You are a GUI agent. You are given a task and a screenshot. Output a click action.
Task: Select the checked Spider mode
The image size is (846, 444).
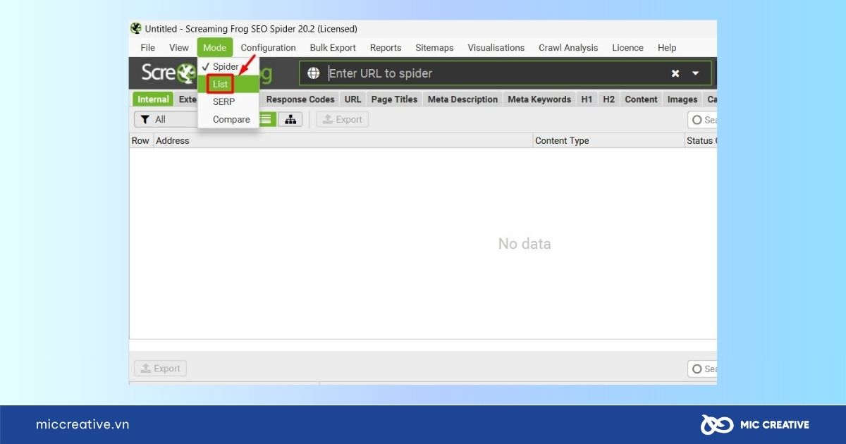[x=225, y=66]
